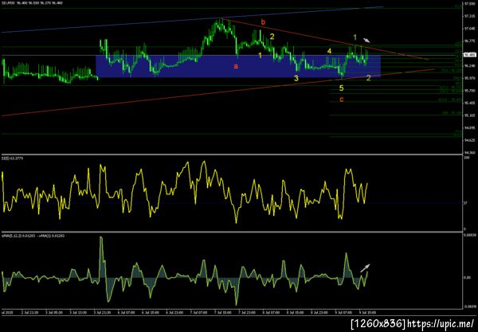Select the blue shaded rectangle zone
Screen dimensions: 478x332
[238, 66]
